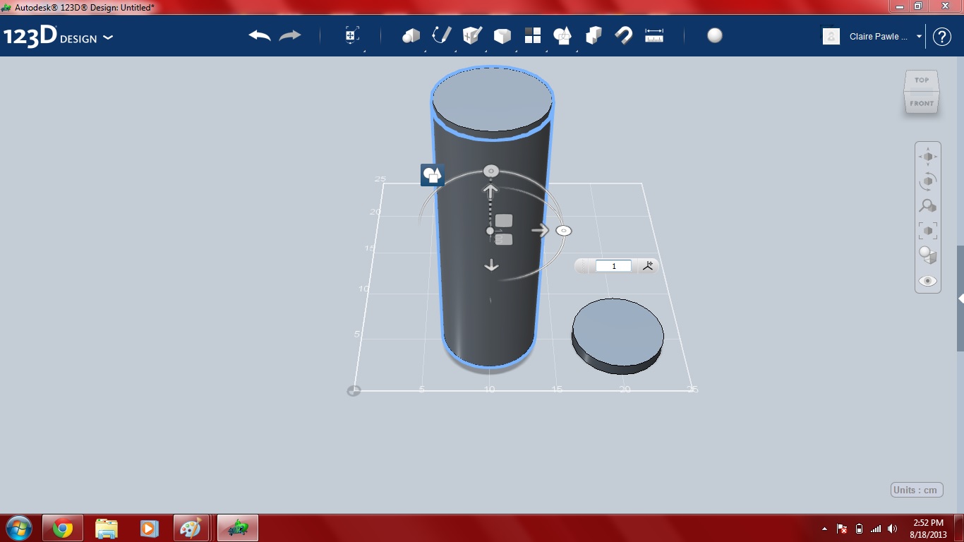Select the Orbit navigation tool
Screen dimensions: 964x542
click(x=928, y=181)
